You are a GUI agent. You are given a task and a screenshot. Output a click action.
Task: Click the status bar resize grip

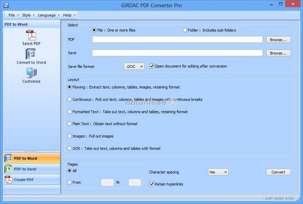298,199
